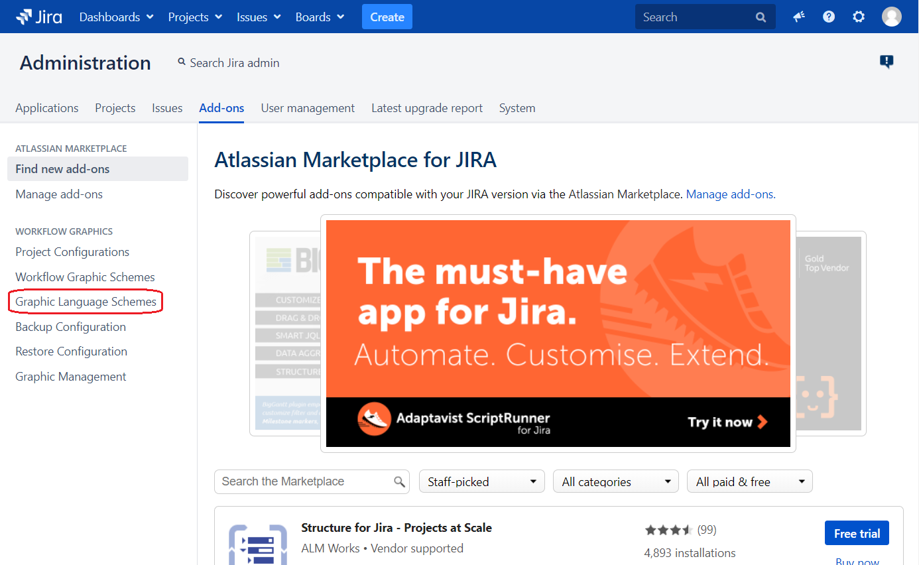
Task: Click the Marketplace search magnifier icon
Action: point(399,482)
